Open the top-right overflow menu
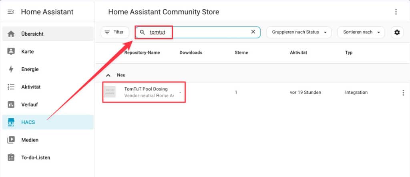Image resolution: width=410 pixels, height=177 pixels. coord(396,12)
